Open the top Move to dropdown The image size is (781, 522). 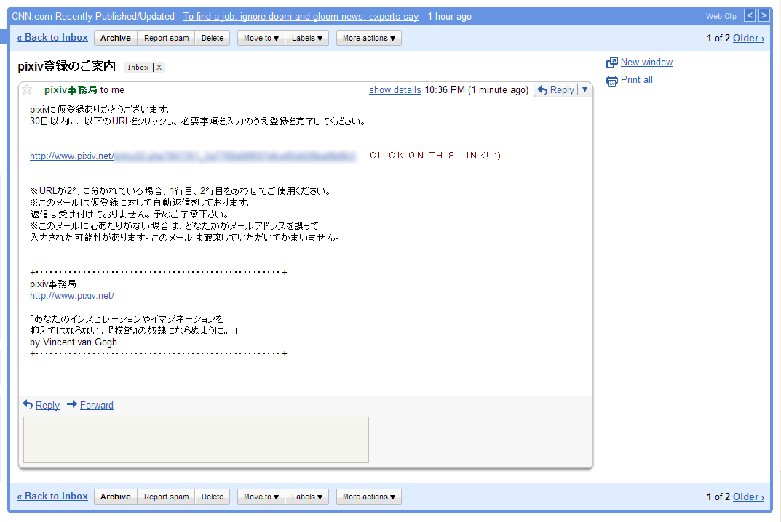(x=261, y=38)
